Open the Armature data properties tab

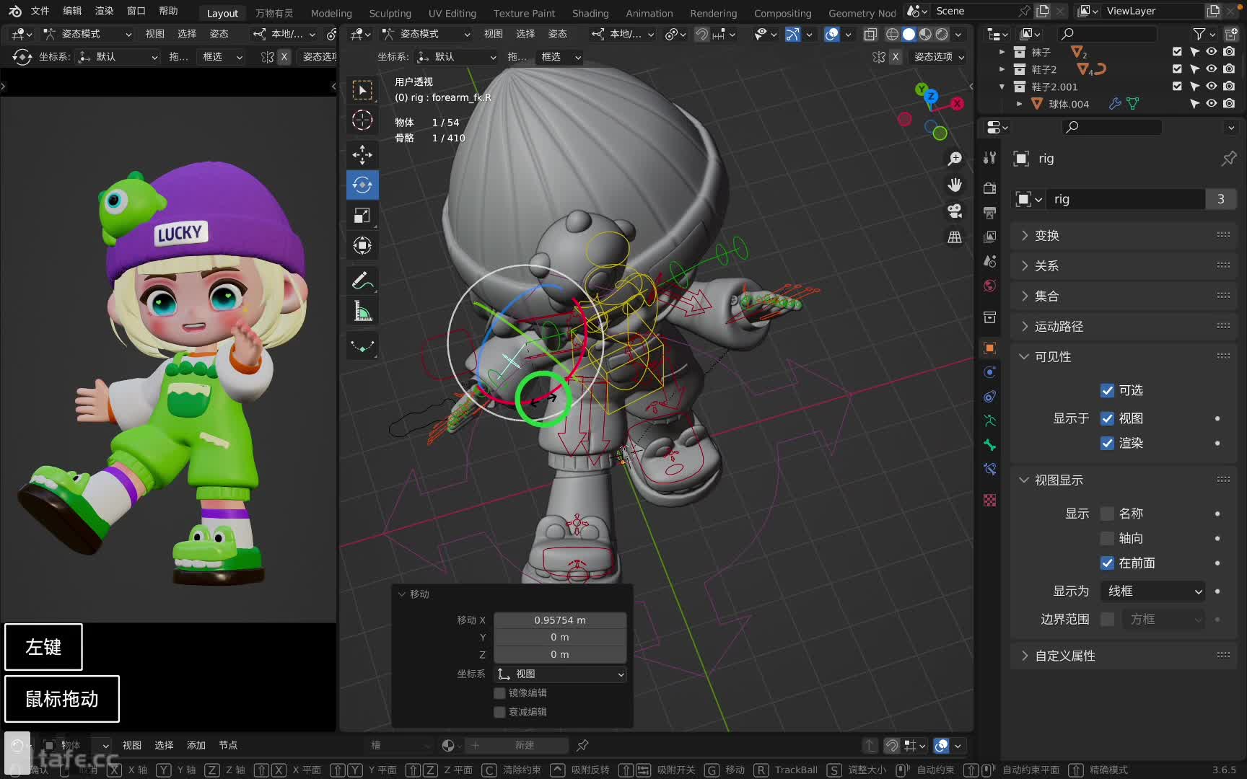(990, 421)
